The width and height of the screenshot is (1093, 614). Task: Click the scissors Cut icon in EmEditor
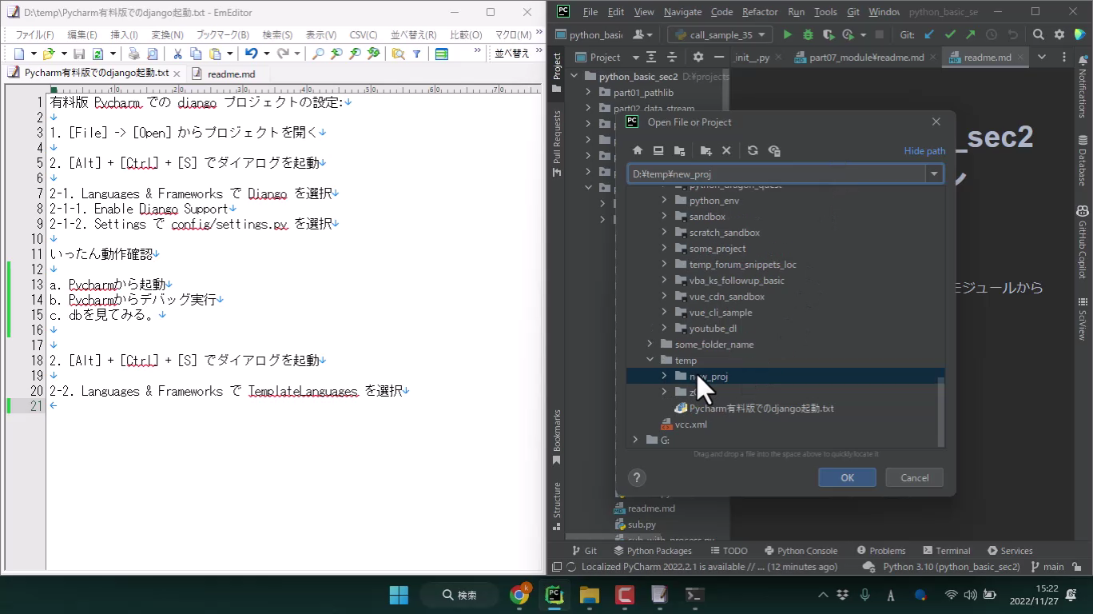tap(177, 54)
